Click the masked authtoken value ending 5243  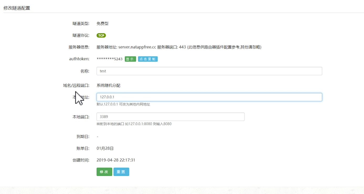(x=109, y=59)
